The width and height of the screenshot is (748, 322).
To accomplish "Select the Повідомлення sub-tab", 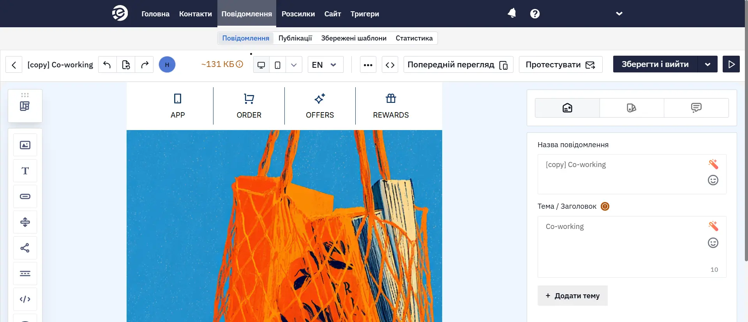I will [x=245, y=38].
